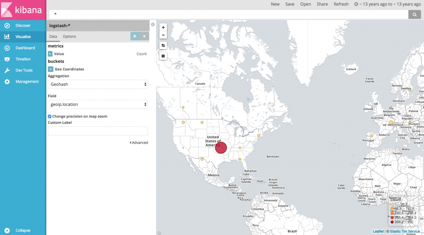Open Discover compass icon in sidebar
Image resolution: width=424 pixels, height=235 pixels.
point(7,25)
